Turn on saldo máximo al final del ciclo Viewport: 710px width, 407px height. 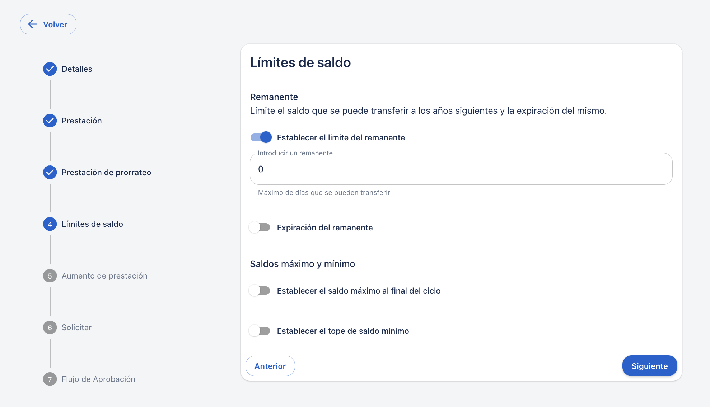[260, 291]
